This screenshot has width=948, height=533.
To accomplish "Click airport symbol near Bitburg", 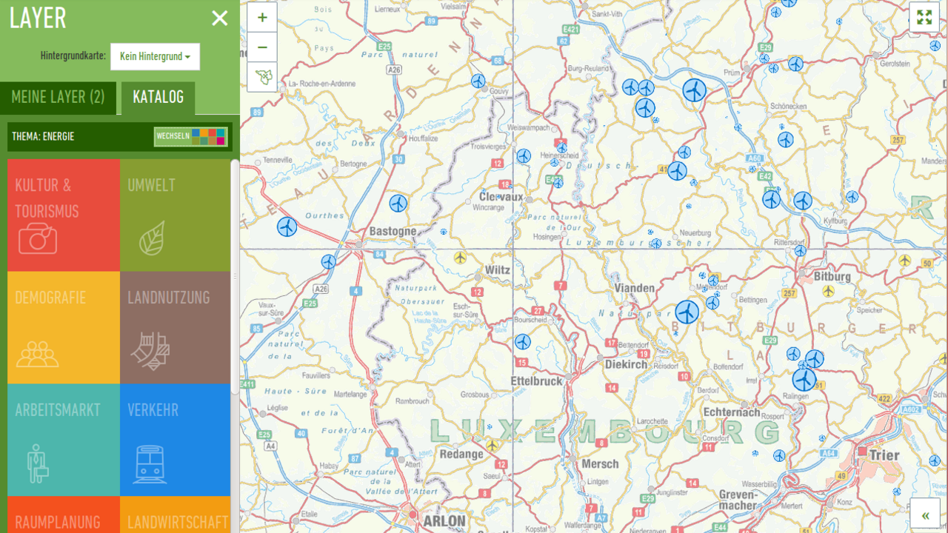I will [x=828, y=292].
